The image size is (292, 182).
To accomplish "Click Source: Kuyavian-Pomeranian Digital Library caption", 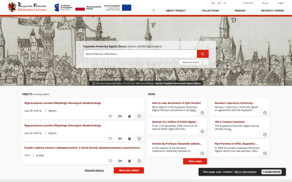I will click(178, 83).
